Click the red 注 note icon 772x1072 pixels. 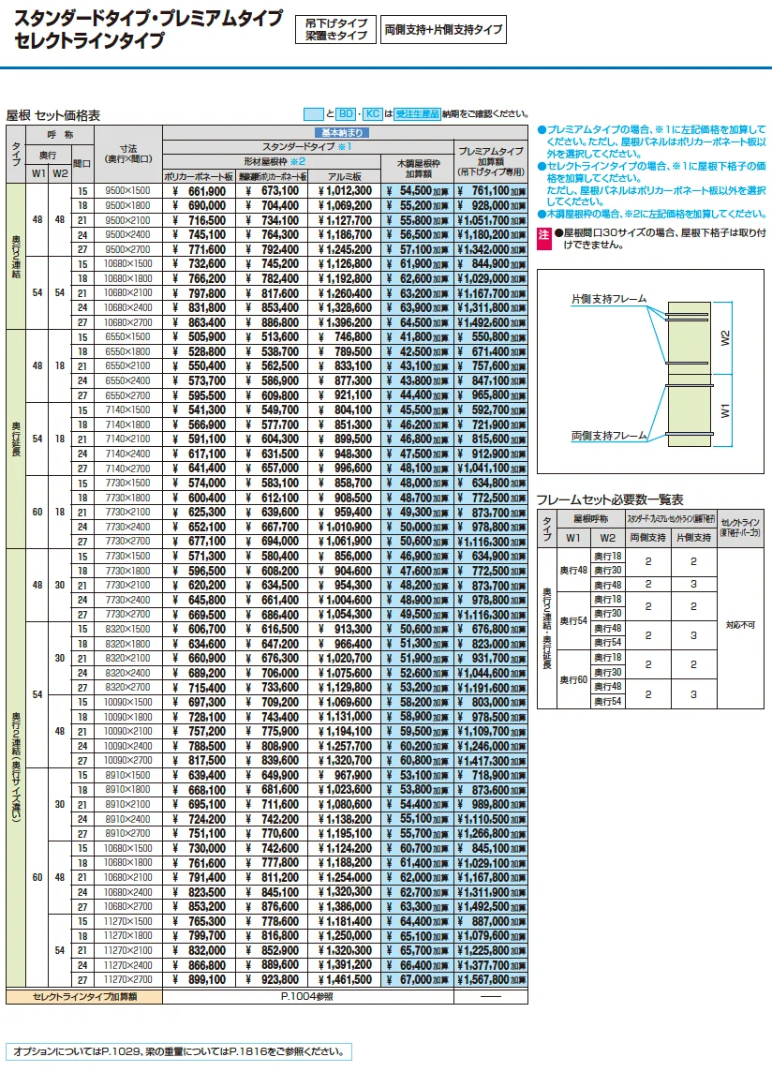543,239
